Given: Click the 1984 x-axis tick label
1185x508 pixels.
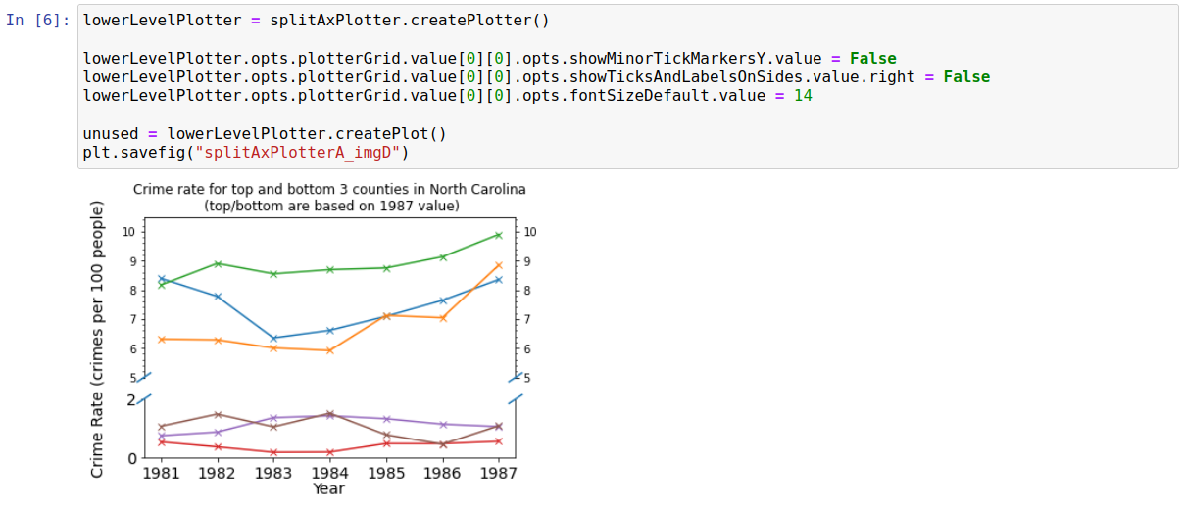Looking at the screenshot, I should (x=329, y=473).
